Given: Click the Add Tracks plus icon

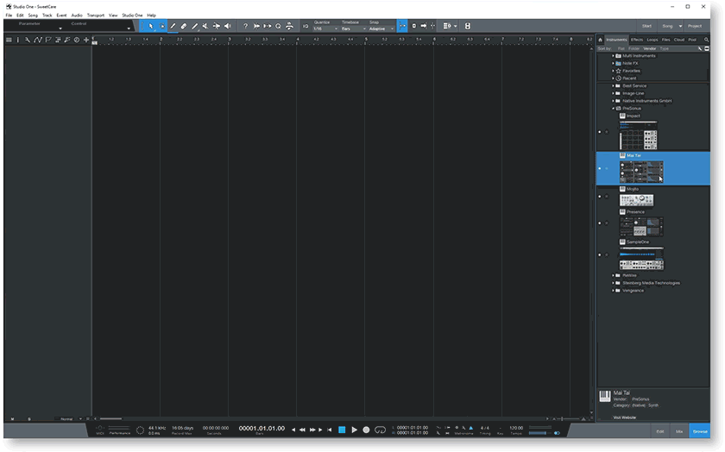Looking at the screenshot, I should (x=86, y=41).
